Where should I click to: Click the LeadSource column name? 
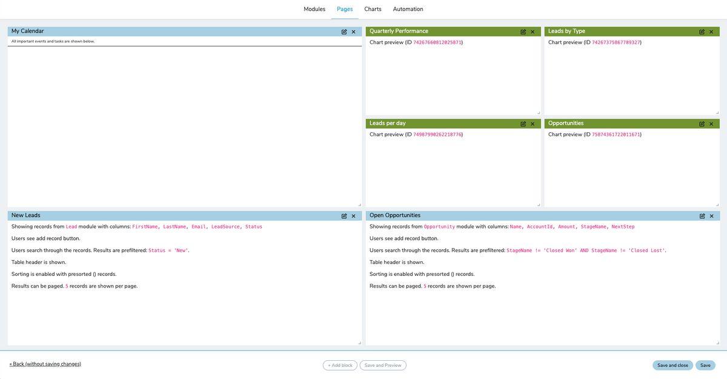(225, 227)
